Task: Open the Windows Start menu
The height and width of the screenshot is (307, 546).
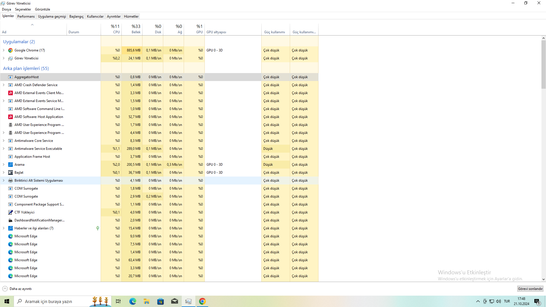Action: click(x=7, y=301)
